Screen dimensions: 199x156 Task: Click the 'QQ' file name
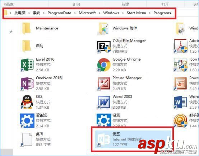[39, 96]
